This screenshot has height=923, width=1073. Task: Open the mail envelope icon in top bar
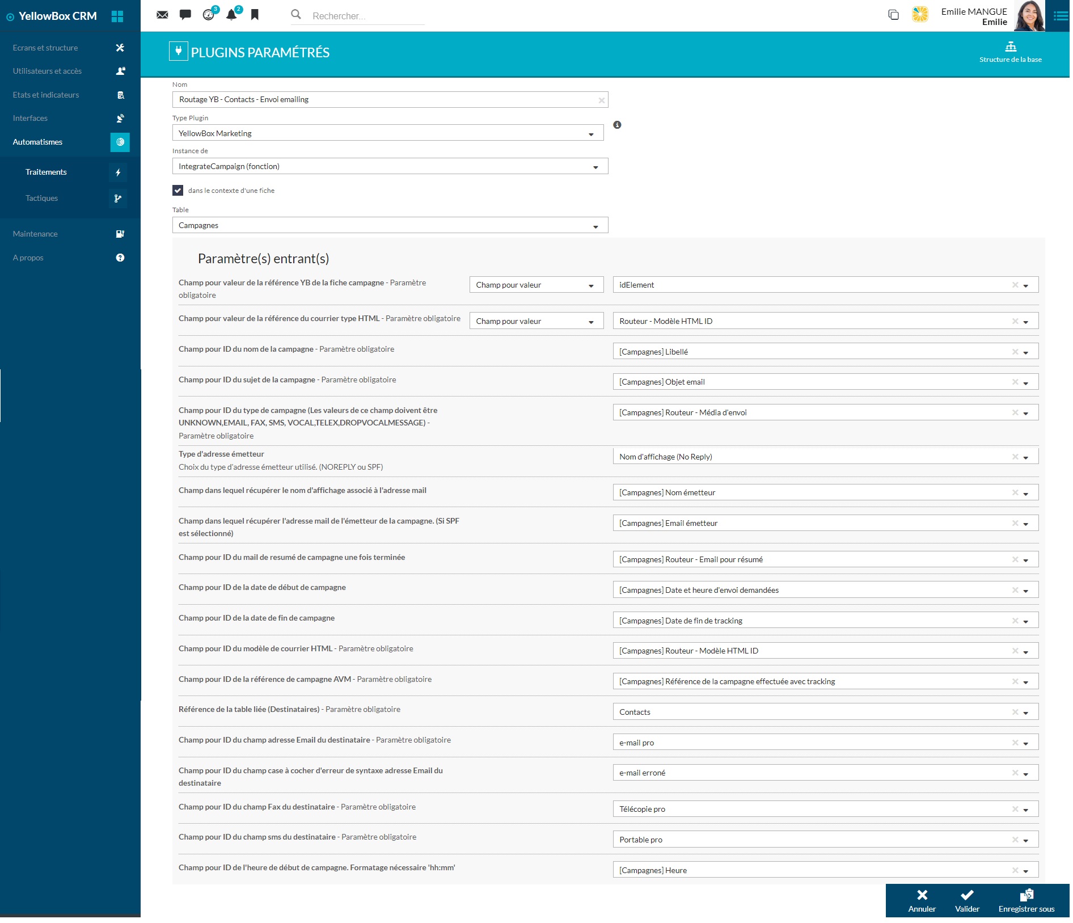coord(162,15)
